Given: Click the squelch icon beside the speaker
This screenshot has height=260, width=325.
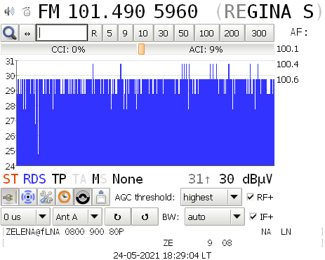Looking at the screenshot, I should click(27, 11).
